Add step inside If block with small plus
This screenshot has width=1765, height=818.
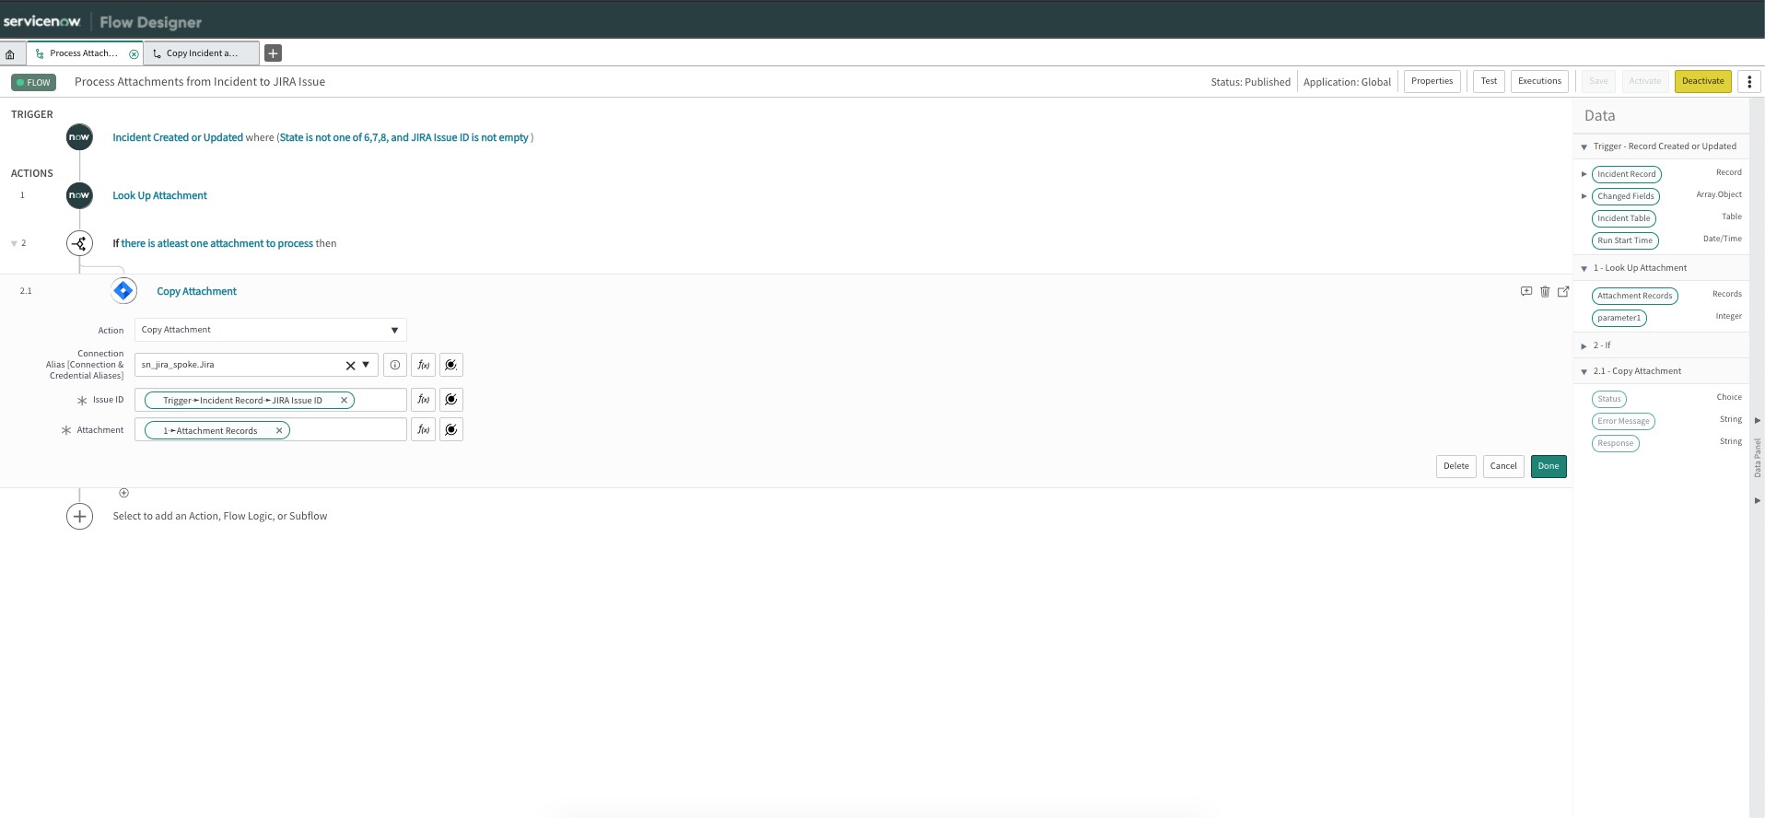click(x=123, y=493)
